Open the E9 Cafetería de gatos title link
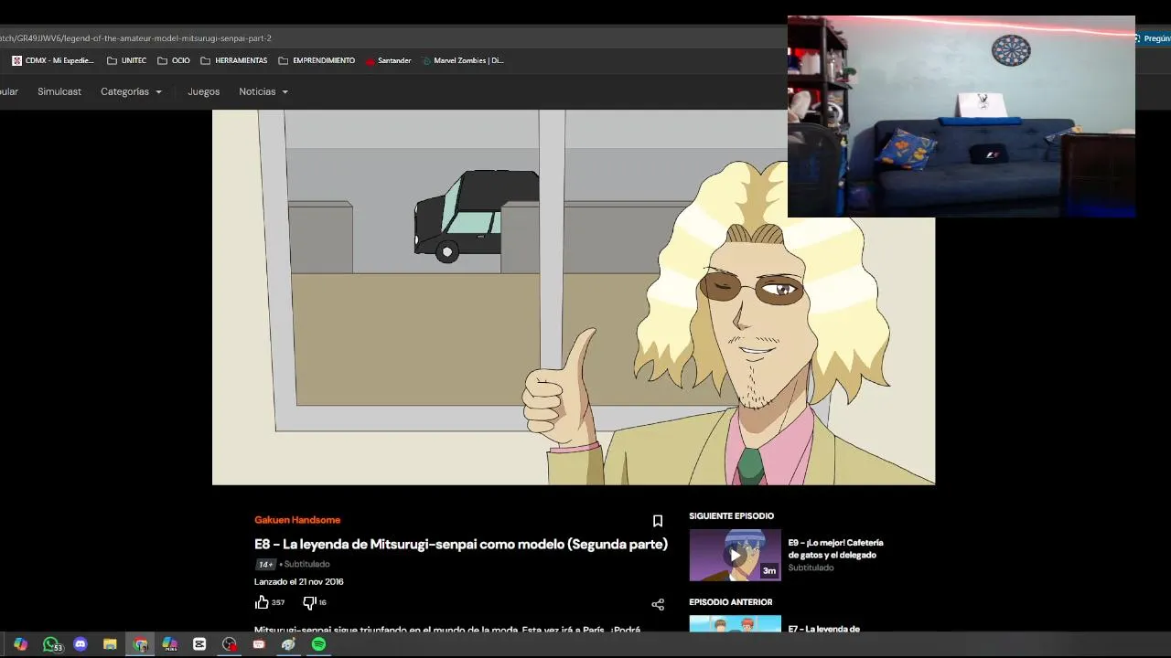 (x=835, y=548)
